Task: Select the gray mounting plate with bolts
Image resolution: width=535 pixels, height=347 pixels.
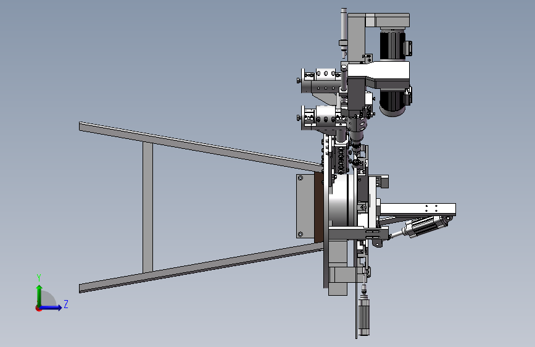Action: click(x=305, y=206)
